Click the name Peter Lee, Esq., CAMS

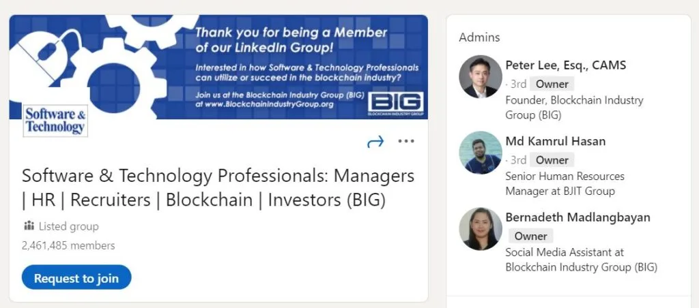pyautogui.click(x=565, y=65)
